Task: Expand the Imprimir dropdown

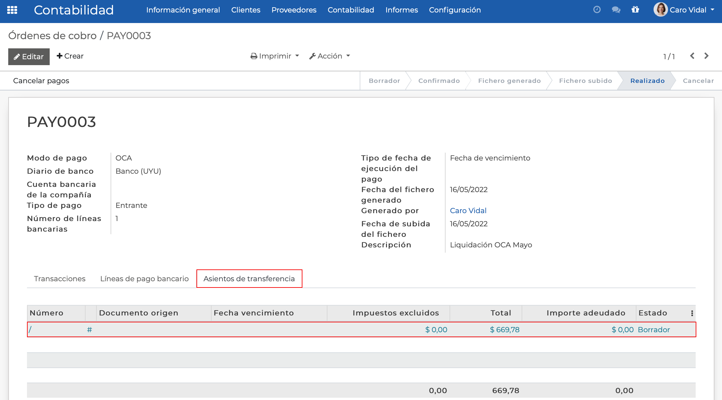Action: point(298,56)
